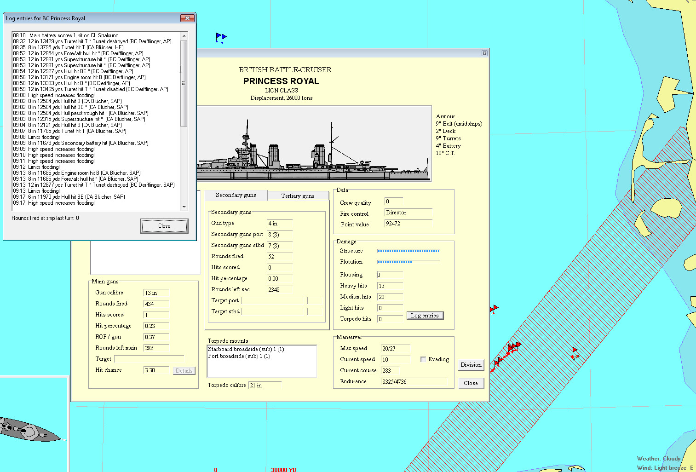Close the ship info panel via corner icon
The height and width of the screenshot is (472, 696).
tap(484, 53)
